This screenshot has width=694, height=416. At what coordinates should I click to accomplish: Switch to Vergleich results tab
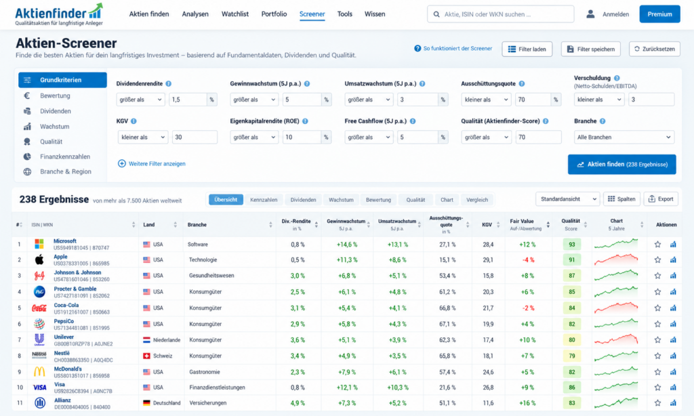[477, 200]
